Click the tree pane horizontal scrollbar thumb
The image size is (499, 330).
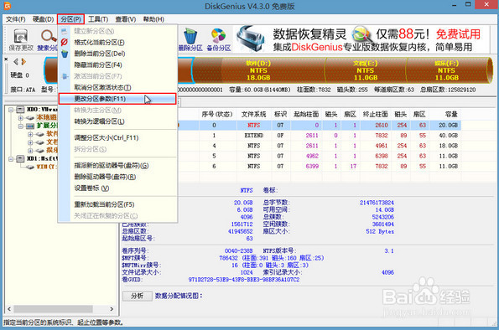pyautogui.click(x=53, y=309)
